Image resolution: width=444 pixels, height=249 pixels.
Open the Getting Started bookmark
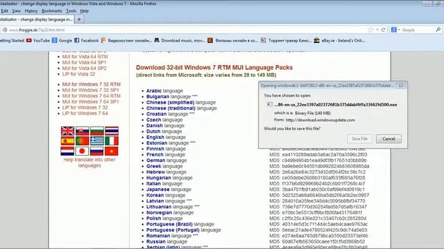[x=12, y=41]
